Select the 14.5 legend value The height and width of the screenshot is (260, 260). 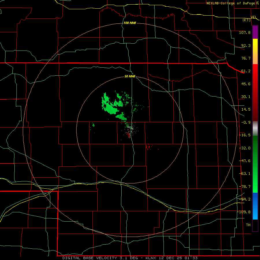tap(246, 109)
